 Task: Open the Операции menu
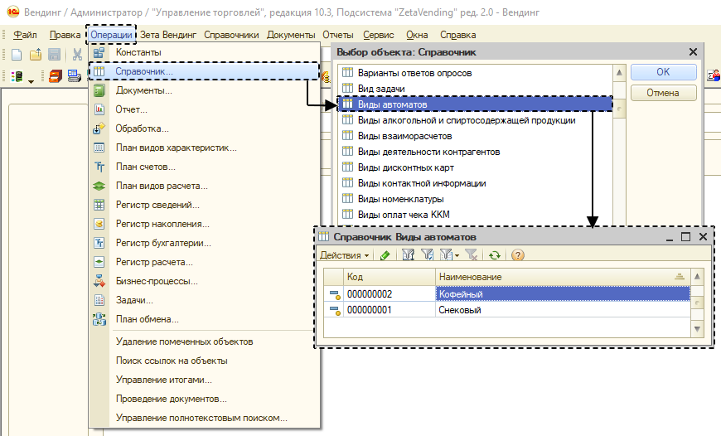(111, 35)
